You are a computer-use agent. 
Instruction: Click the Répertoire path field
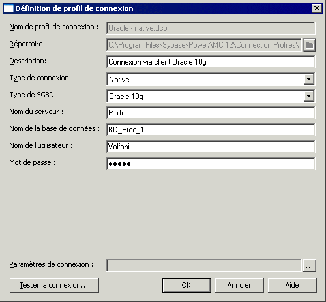click(204, 45)
